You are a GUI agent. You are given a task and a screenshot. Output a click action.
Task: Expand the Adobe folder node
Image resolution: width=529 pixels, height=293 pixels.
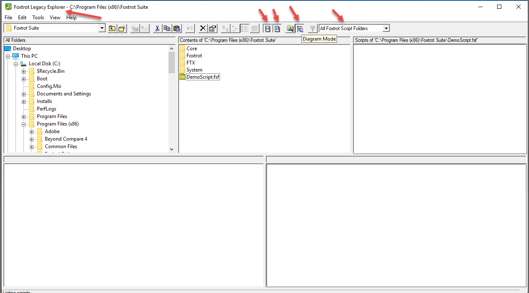[x=32, y=131]
